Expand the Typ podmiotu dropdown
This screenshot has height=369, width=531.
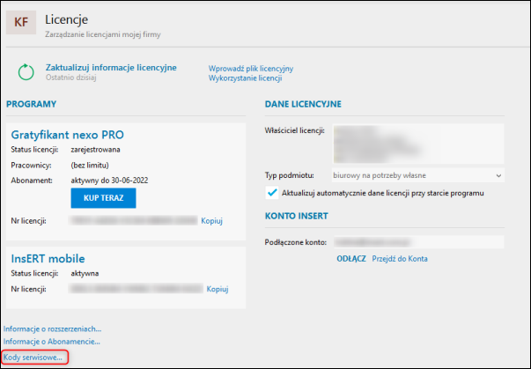tap(418, 175)
